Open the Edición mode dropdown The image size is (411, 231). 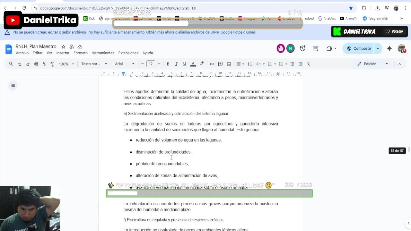pyautogui.click(x=373, y=64)
